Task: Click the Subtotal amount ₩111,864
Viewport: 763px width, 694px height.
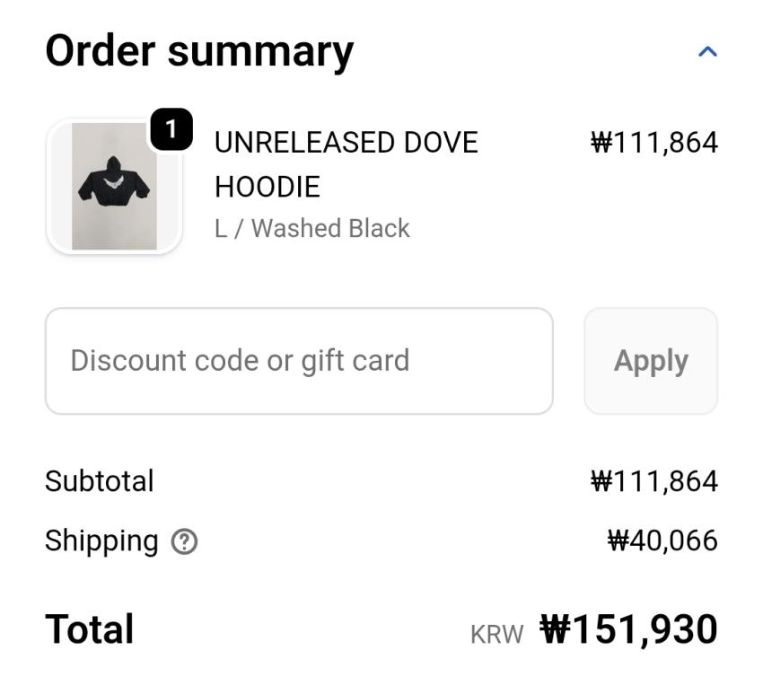Action: pyautogui.click(x=653, y=481)
